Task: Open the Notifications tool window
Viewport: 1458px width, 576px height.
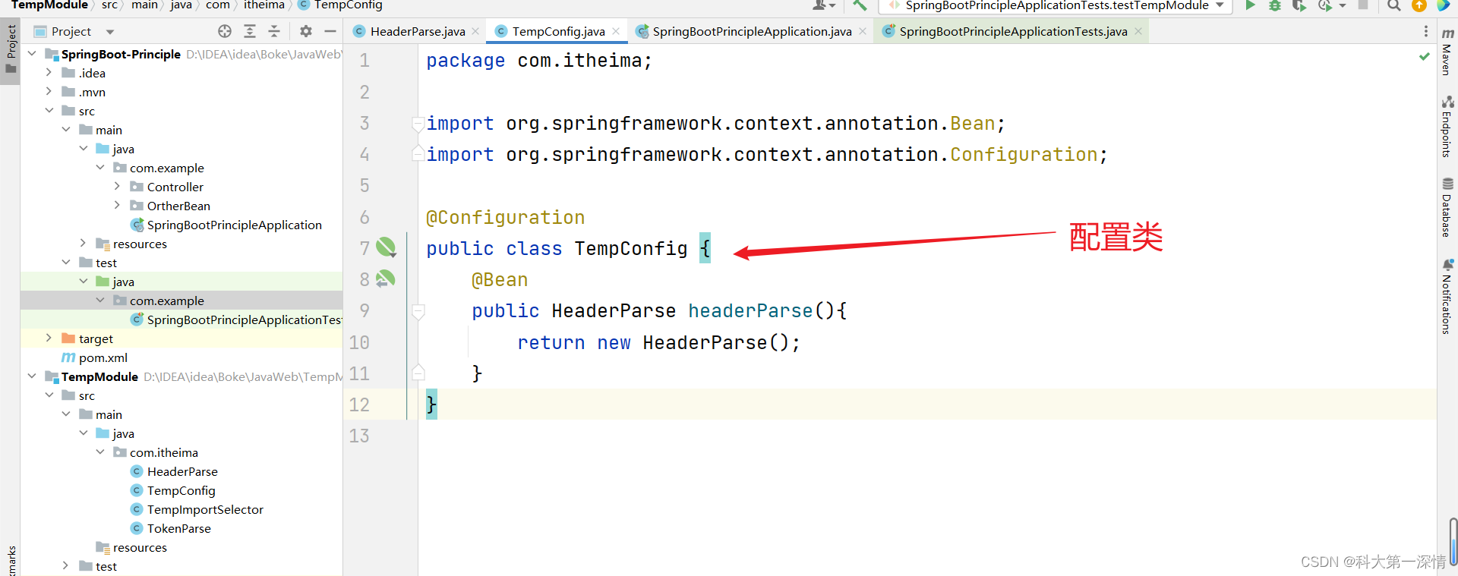Action: 1447,296
